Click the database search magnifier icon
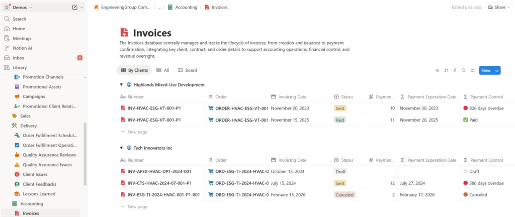The image size is (515, 217). pyautogui.click(x=464, y=71)
